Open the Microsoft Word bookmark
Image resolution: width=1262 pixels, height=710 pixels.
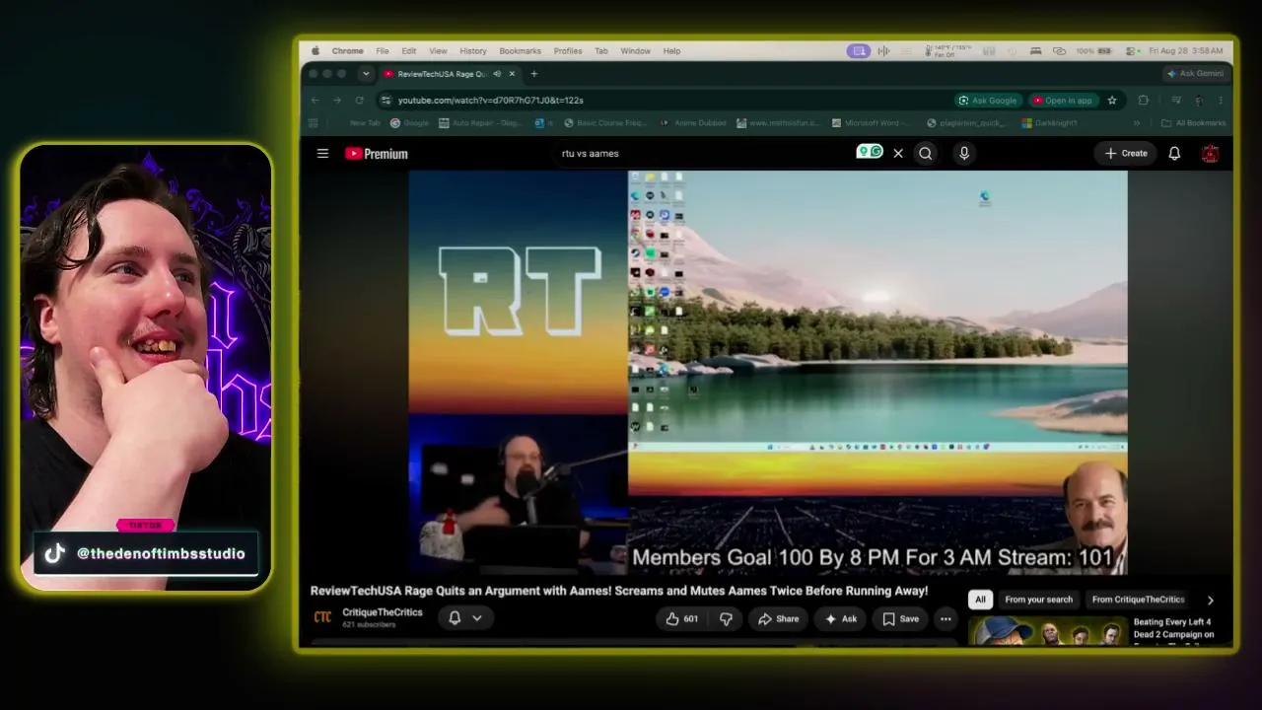(x=872, y=123)
